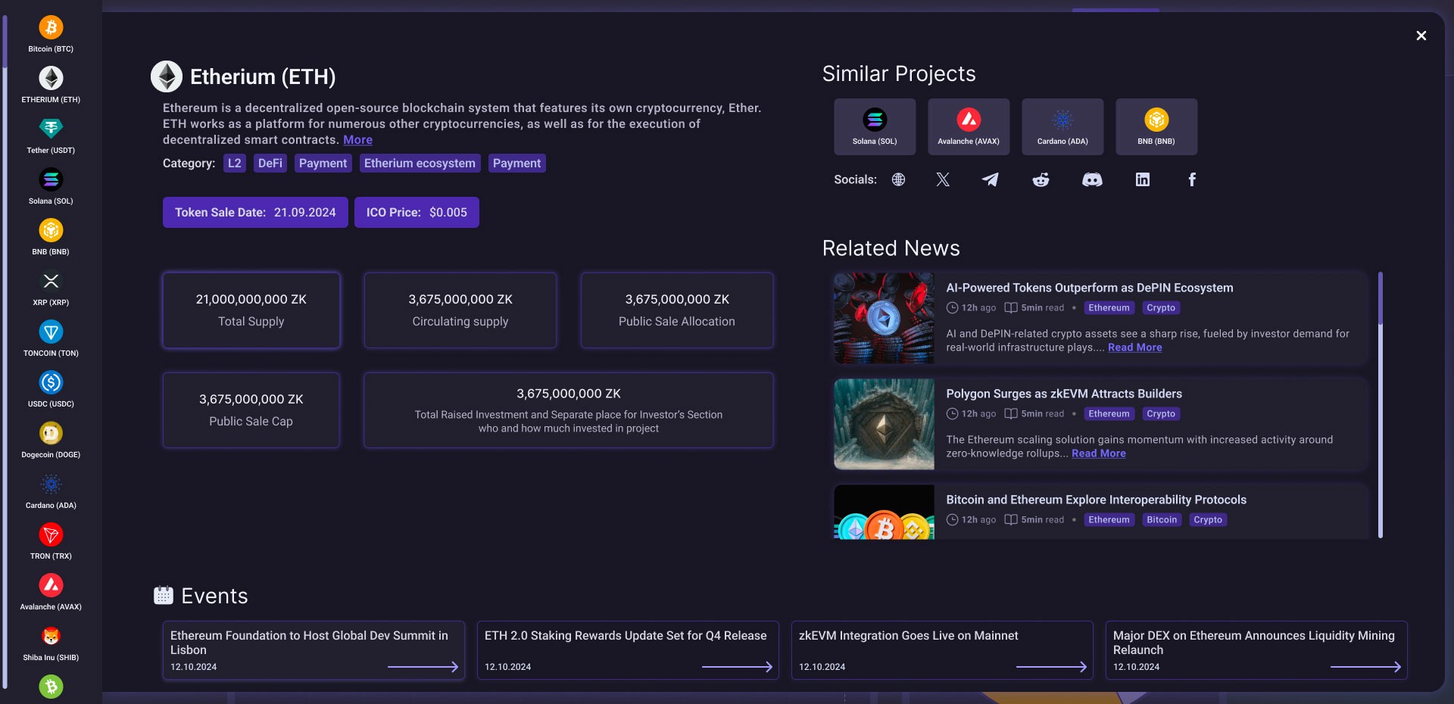Click the Related News scrollbar
This screenshot has width=1454, height=704.
pos(1381,405)
